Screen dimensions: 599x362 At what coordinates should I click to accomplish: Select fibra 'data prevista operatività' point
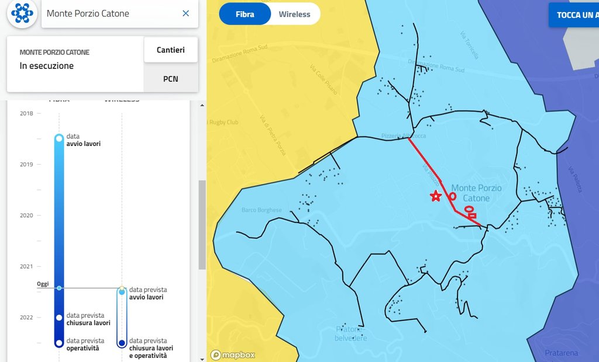pos(58,343)
